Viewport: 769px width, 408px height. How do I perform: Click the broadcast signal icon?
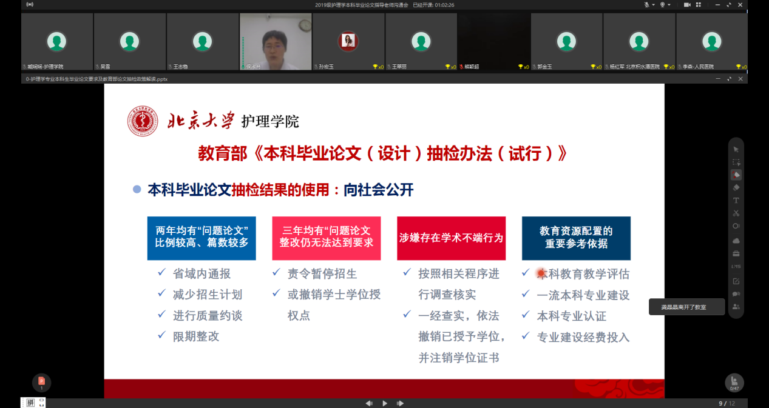[30, 5]
